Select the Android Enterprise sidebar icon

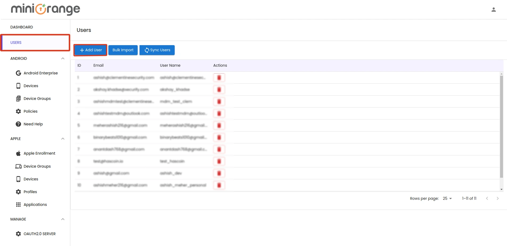click(18, 73)
